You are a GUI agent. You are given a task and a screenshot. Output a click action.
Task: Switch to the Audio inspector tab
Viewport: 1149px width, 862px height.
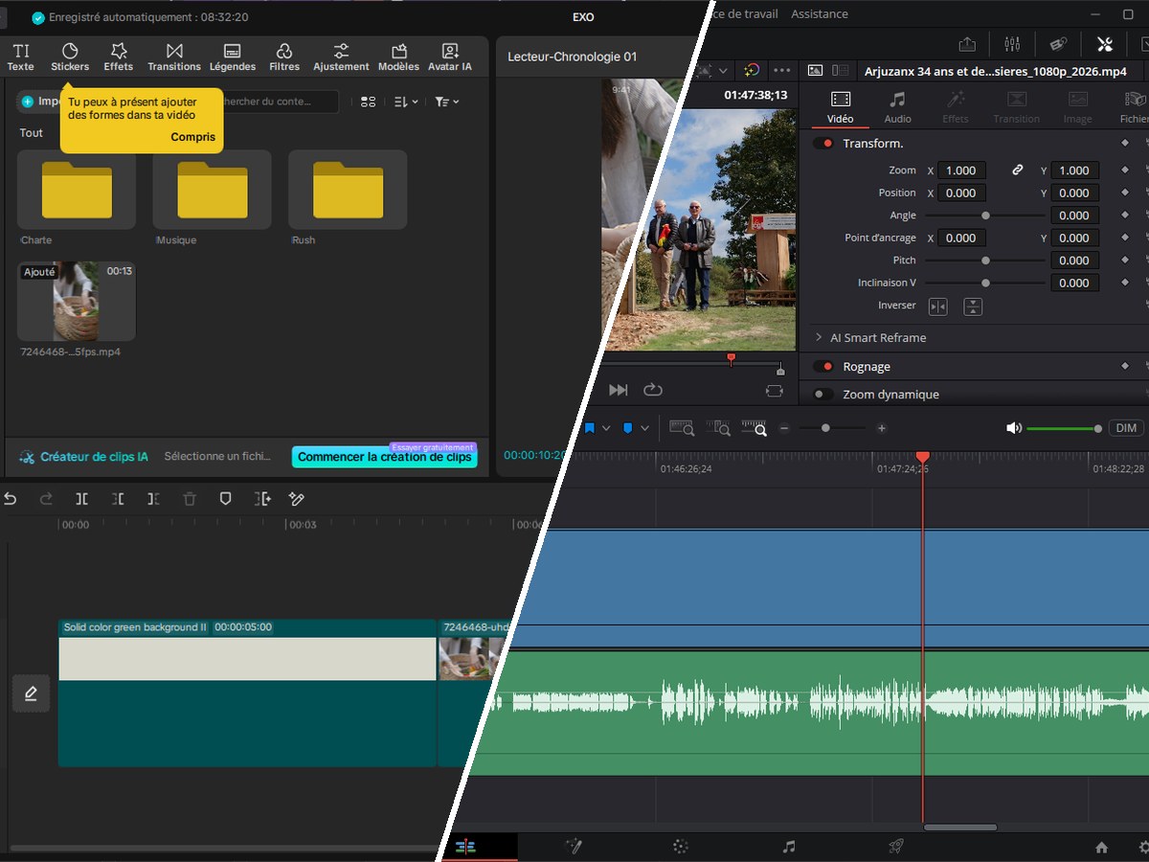[897, 107]
